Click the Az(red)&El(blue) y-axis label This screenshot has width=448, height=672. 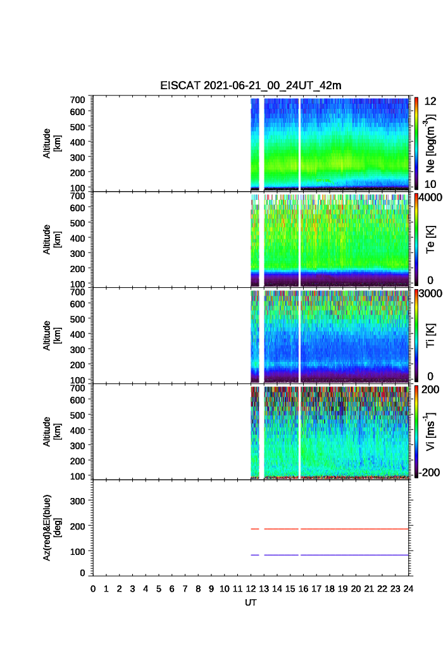click(x=52, y=528)
